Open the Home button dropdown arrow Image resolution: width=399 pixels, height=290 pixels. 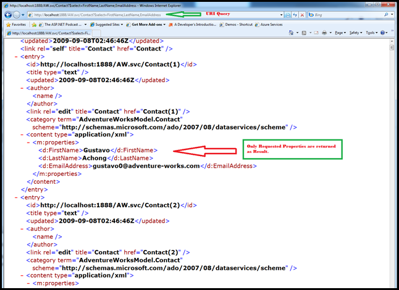297,33
